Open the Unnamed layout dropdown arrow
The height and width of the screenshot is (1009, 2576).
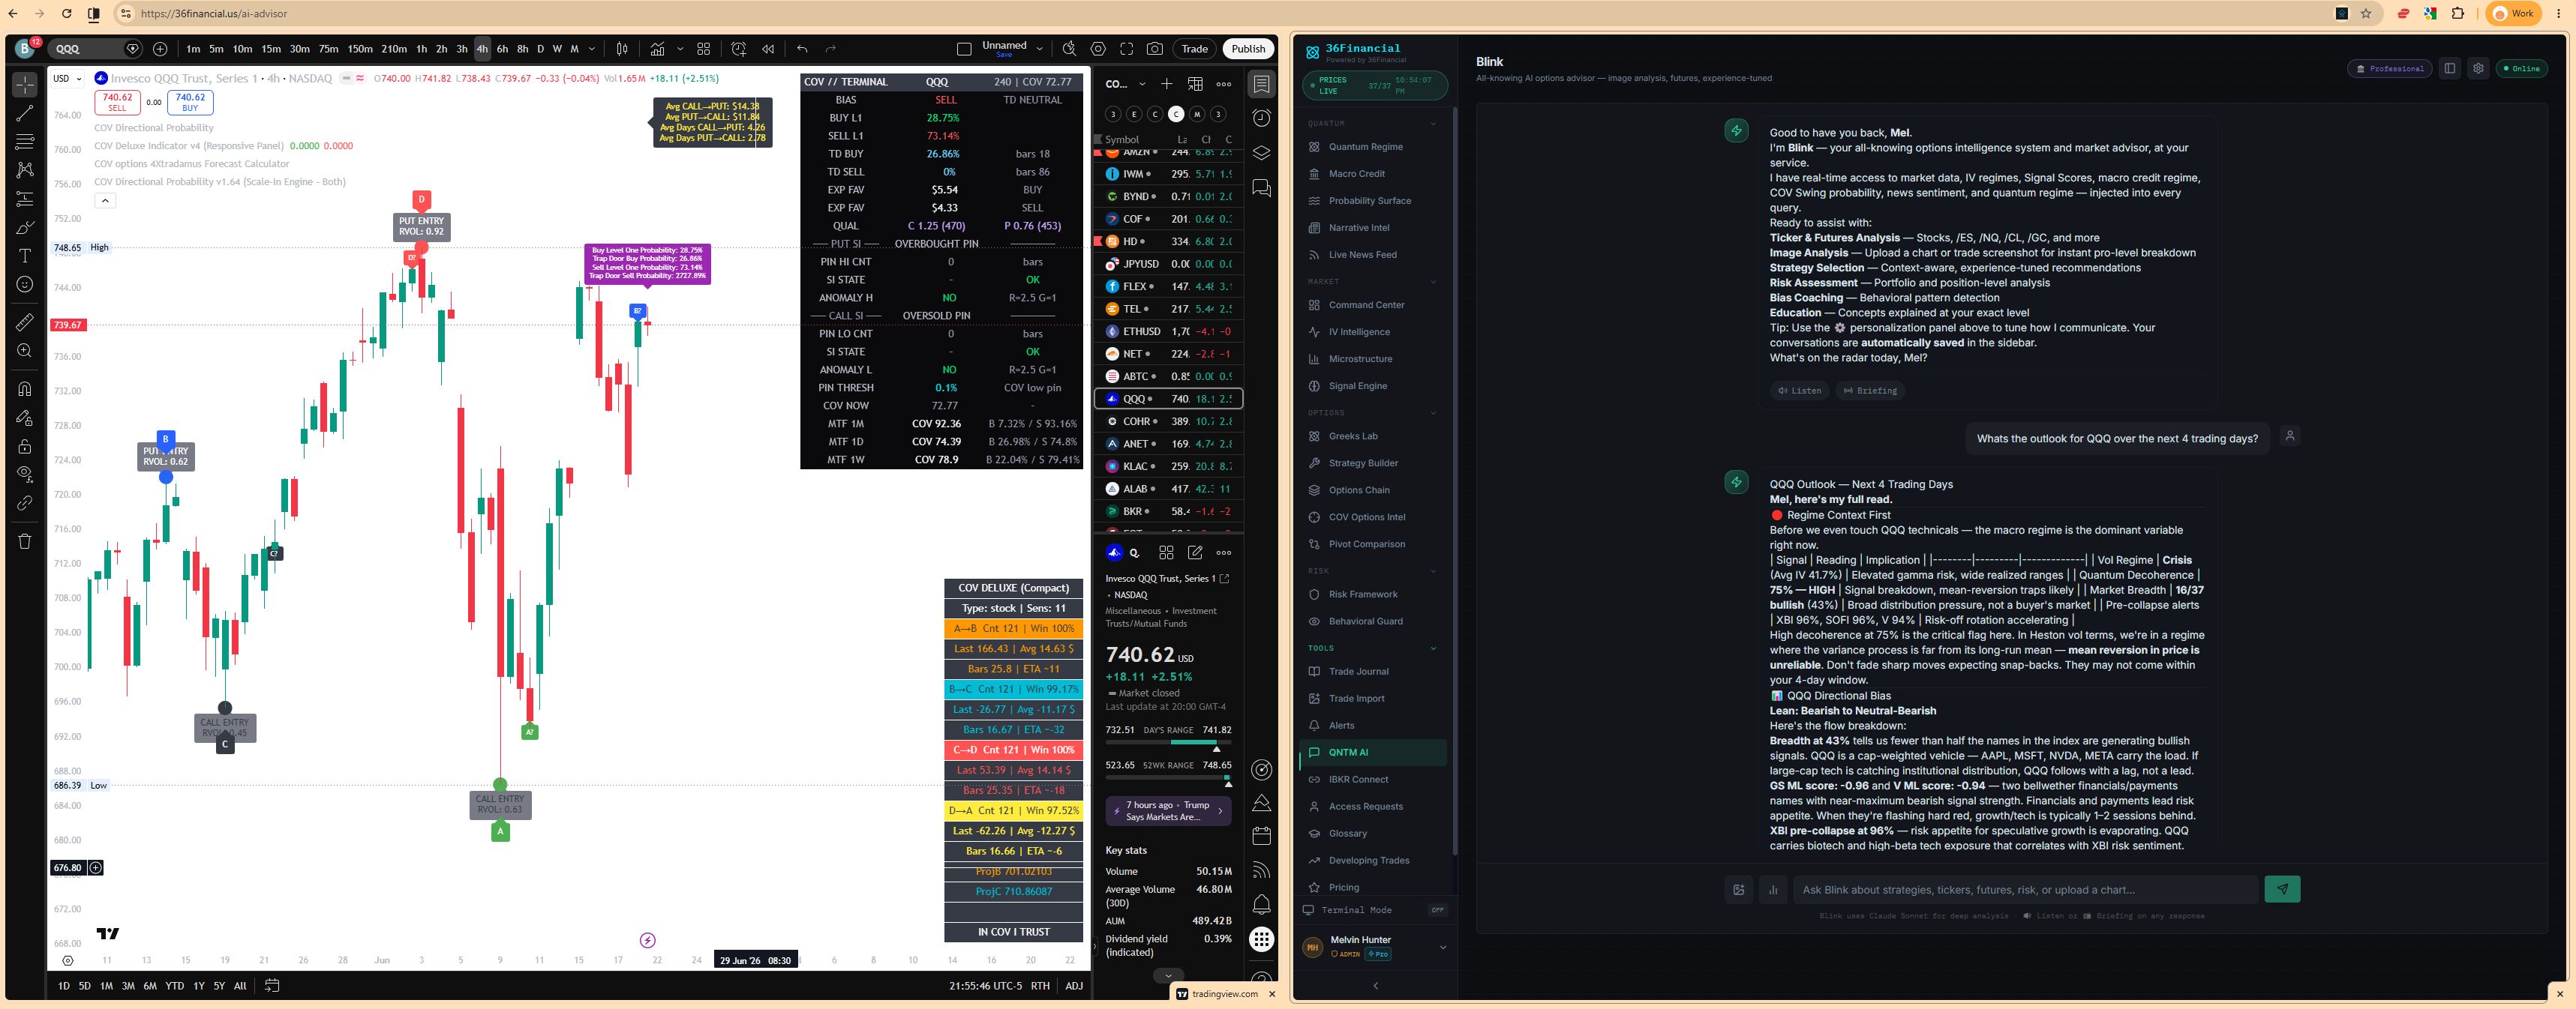(1039, 49)
